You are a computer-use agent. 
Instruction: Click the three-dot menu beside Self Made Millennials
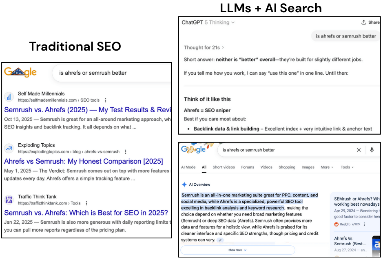106,100
